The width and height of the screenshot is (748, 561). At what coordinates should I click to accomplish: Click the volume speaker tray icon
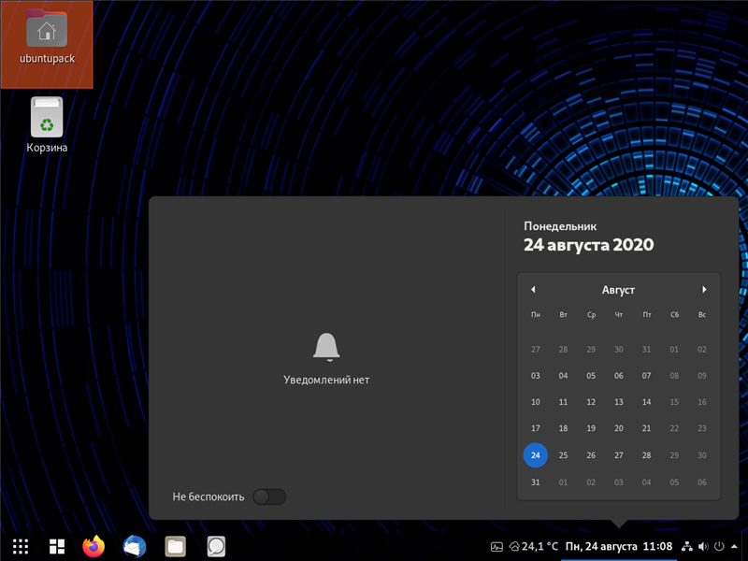[x=703, y=547]
